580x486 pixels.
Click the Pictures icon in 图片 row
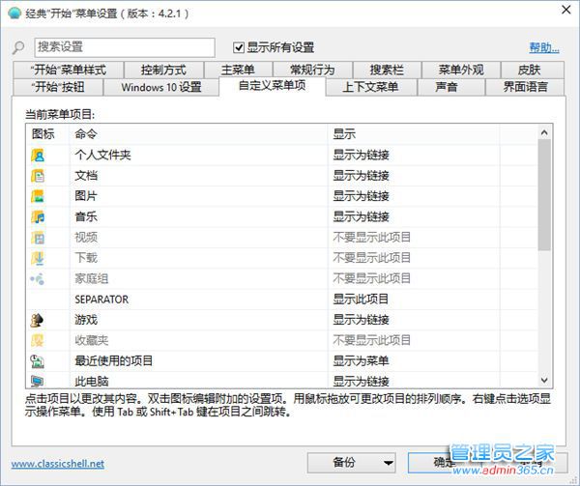(38, 196)
